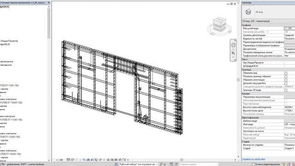Screen dimensions: 295x166
Task: Select the Project Browser 'Стеновые панели' tab
Action: [x=23, y=3]
